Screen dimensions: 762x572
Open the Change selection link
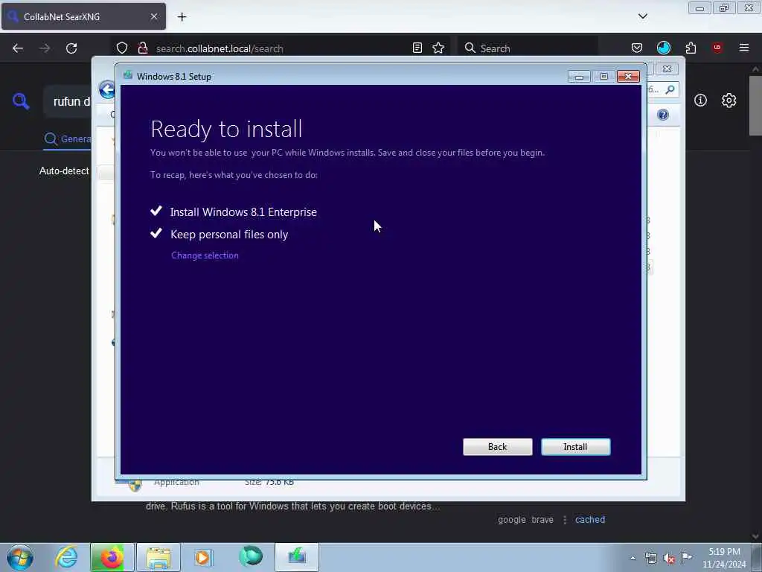click(205, 255)
